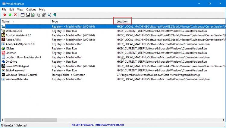Click the IDMan globe icon
226x128 pixels.
3,49
